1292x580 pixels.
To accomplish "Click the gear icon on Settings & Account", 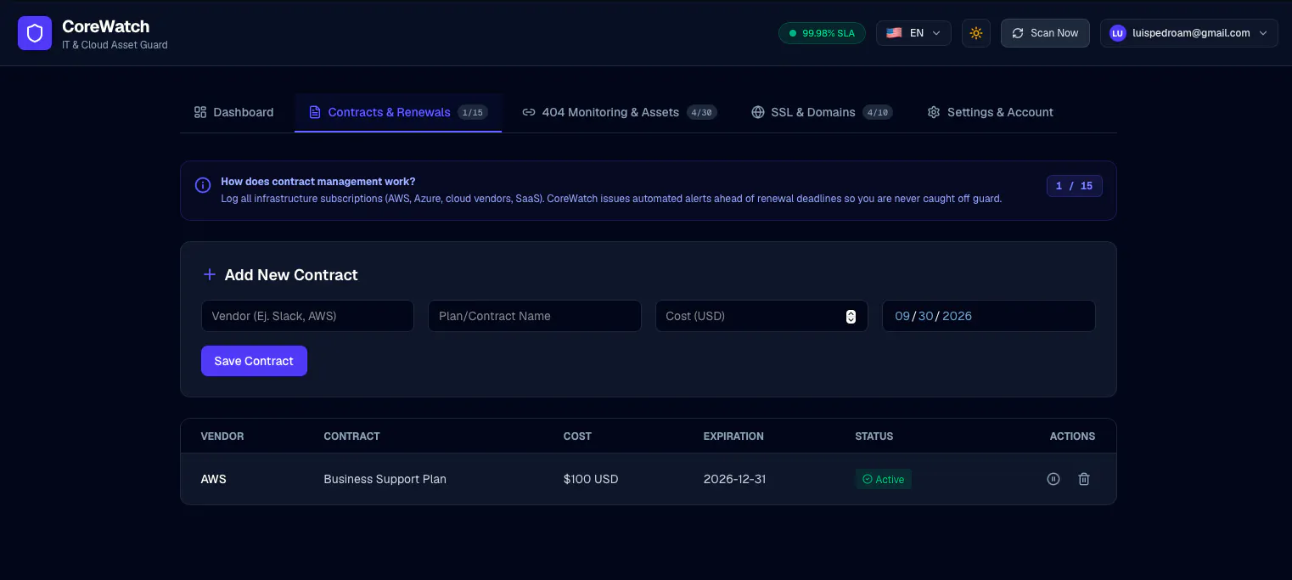I will point(934,112).
